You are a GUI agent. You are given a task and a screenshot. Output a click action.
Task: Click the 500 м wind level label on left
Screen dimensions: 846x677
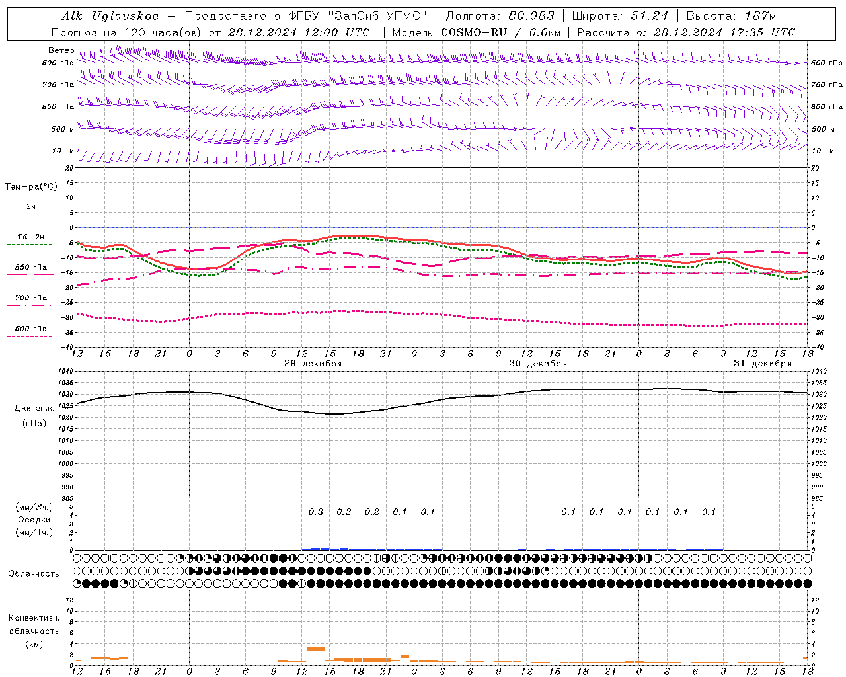tap(63, 129)
